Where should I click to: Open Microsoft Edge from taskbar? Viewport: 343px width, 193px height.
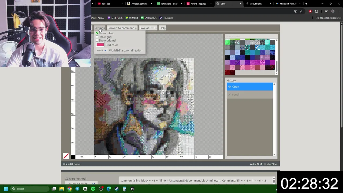point(109,189)
